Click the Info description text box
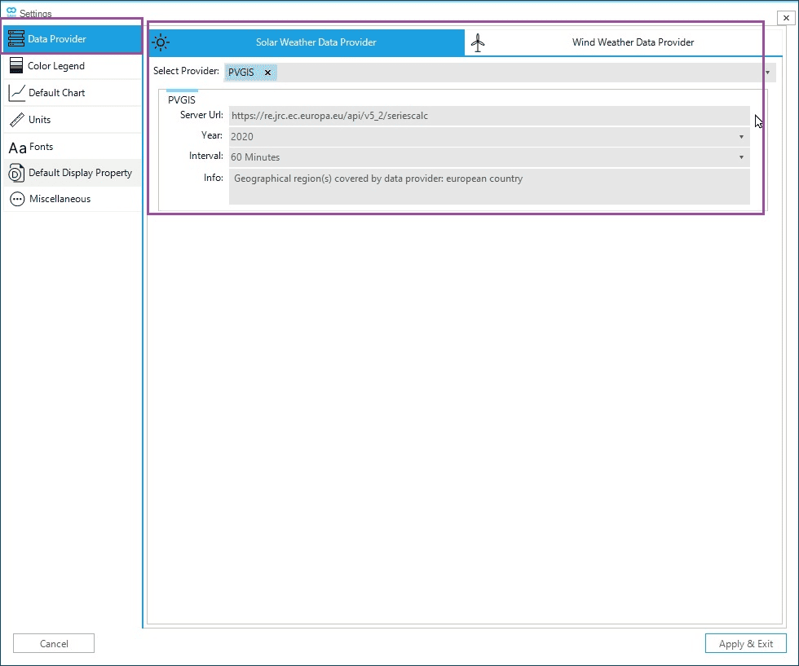799x666 pixels. tap(489, 187)
